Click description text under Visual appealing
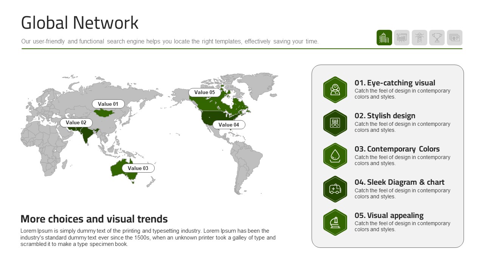The height and width of the screenshot is (272, 484). coord(402,226)
